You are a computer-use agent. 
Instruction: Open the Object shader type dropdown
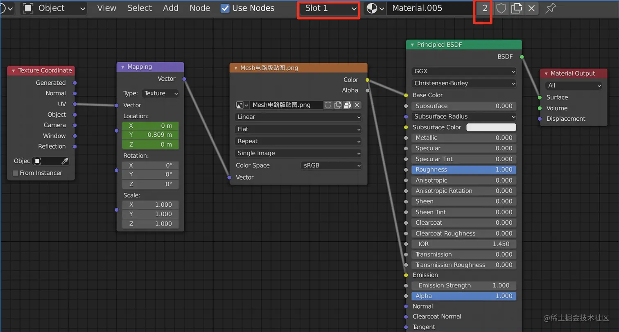(54, 8)
